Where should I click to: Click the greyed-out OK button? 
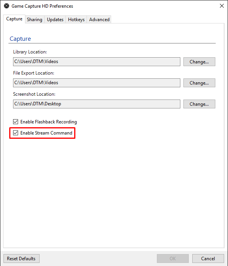click(173, 259)
